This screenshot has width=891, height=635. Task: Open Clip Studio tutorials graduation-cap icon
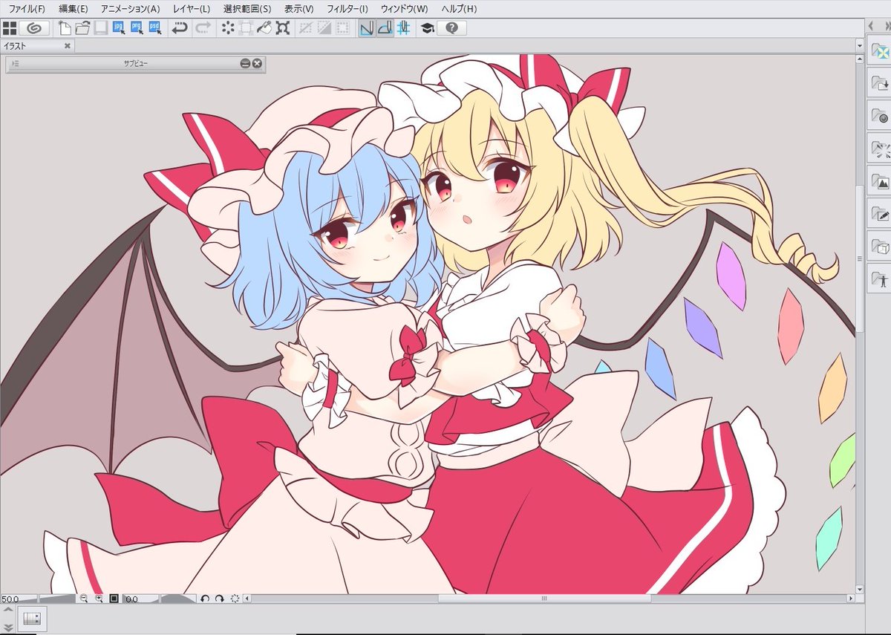click(427, 28)
